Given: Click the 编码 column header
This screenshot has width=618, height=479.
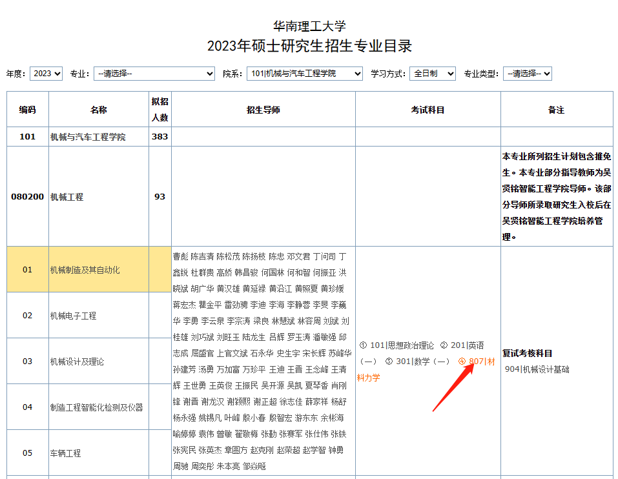Looking at the screenshot, I should [x=28, y=110].
